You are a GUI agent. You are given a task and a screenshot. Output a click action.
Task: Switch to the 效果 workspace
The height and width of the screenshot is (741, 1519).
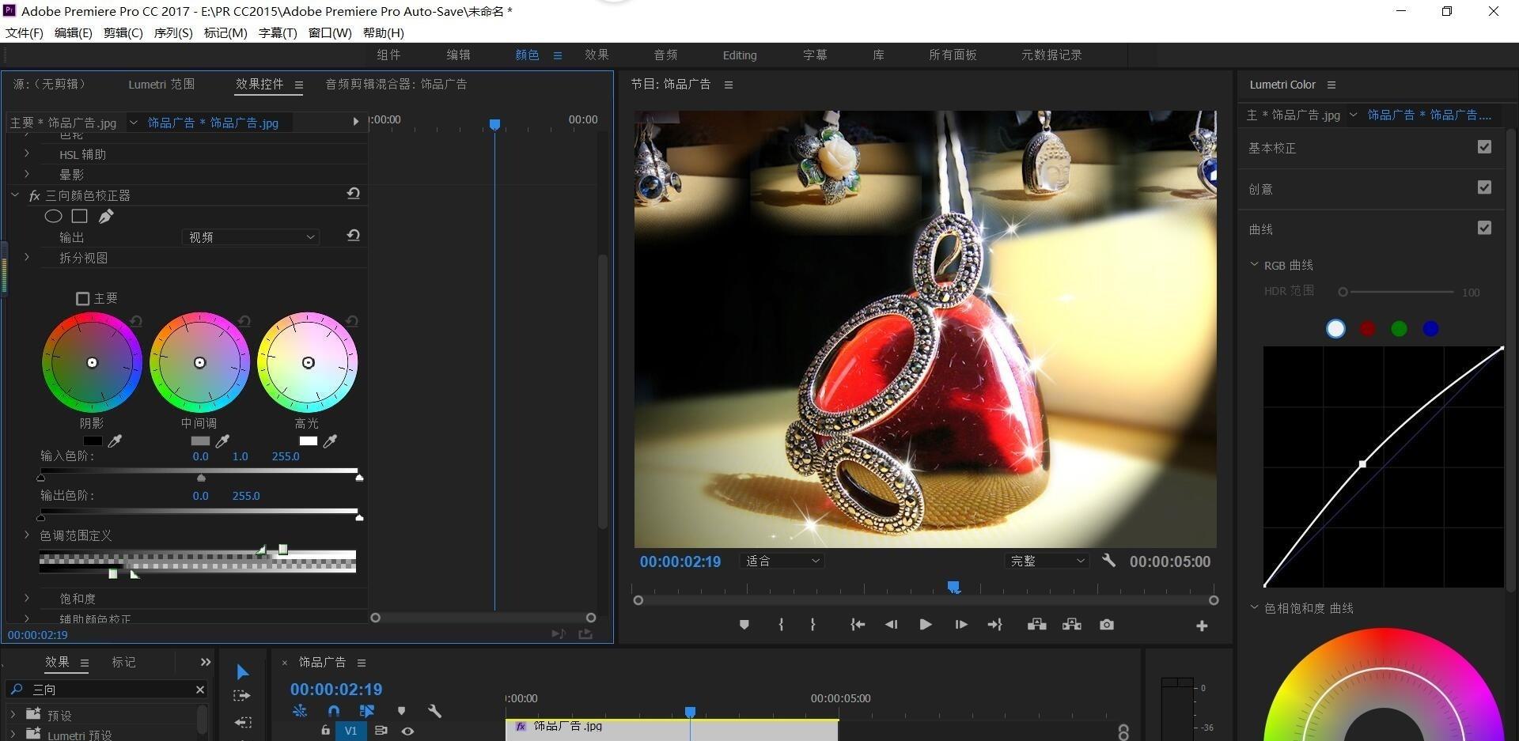[x=597, y=55]
